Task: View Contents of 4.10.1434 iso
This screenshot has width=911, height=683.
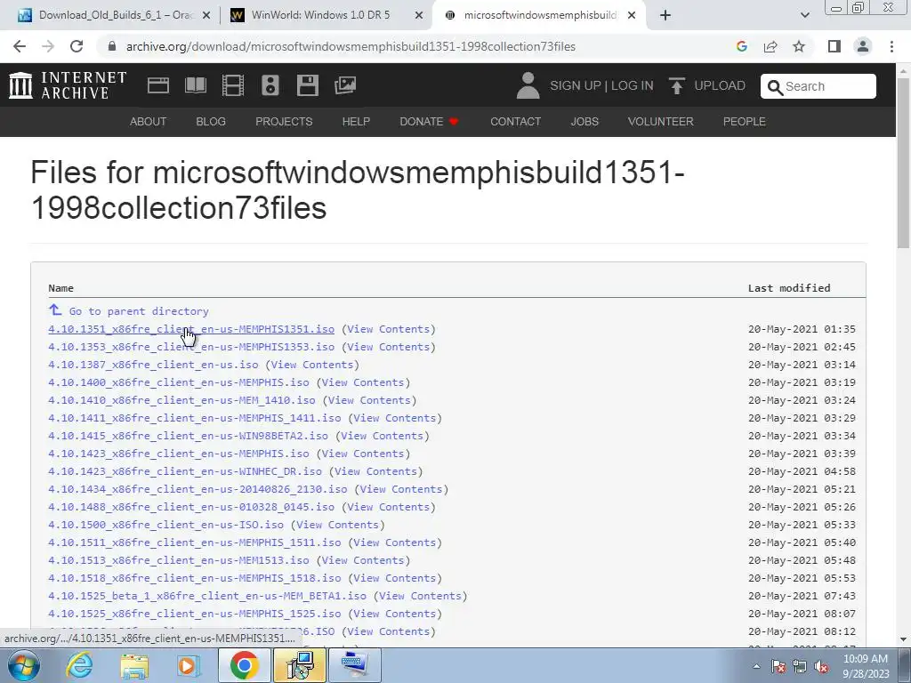Action: (401, 489)
